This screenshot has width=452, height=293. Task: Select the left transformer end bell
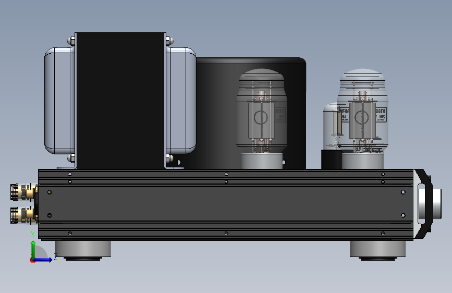pyautogui.click(x=59, y=101)
